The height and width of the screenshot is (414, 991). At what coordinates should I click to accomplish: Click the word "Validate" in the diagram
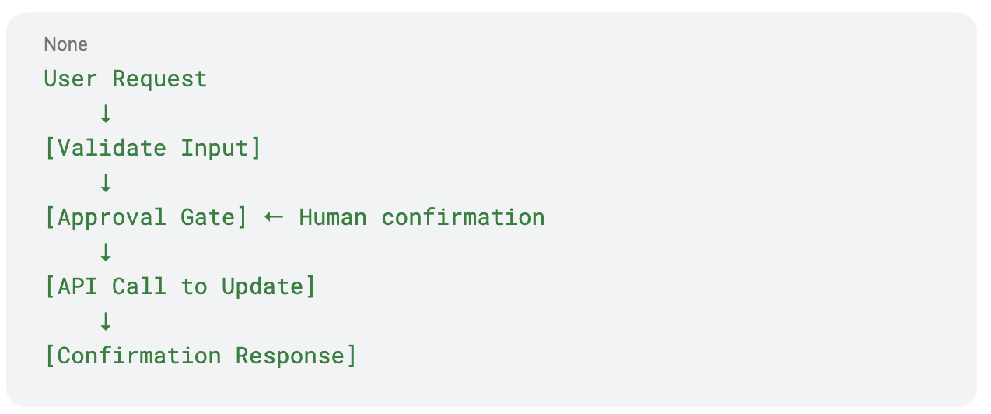click(112, 148)
